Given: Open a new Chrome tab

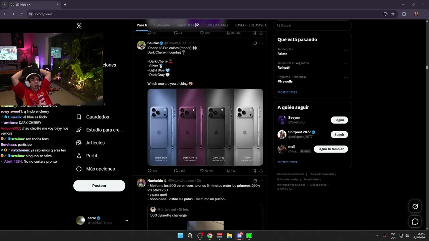Looking at the screenshot, I should click(x=65, y=5).
